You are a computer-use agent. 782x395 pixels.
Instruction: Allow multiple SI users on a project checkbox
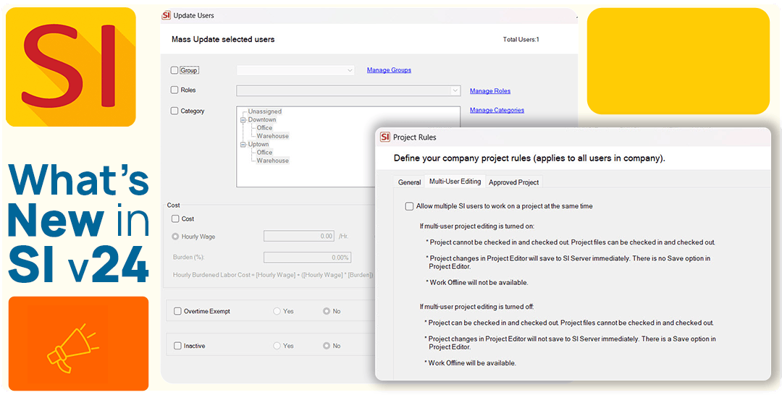(409, 206)
